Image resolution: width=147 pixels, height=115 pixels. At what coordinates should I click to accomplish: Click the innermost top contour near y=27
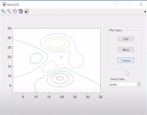57,43
